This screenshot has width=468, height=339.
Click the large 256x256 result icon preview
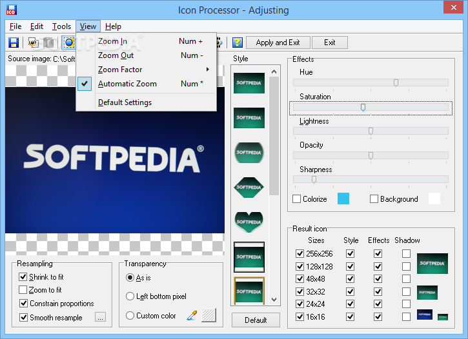432,264
